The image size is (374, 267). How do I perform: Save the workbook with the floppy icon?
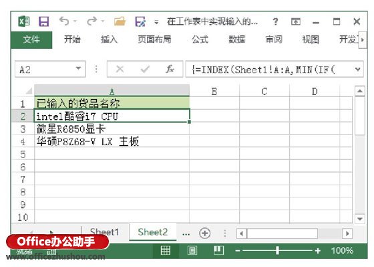43,21
